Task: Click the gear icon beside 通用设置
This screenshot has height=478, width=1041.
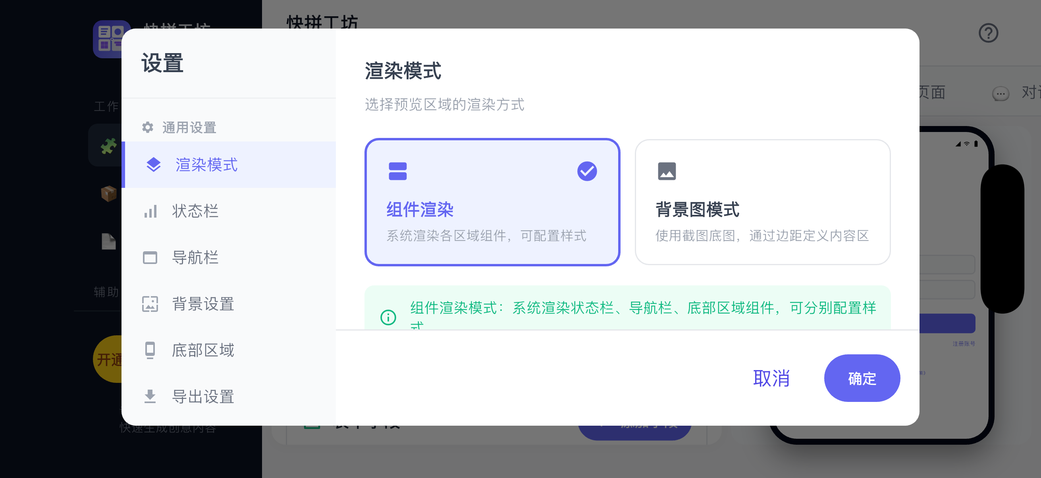Action: pos(148,127)
